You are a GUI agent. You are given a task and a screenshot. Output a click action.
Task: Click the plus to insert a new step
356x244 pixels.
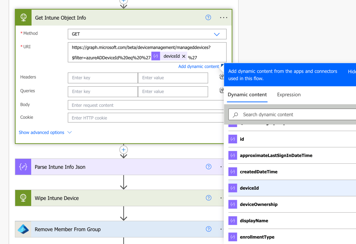pyautogui.click(x=124, y=150)
